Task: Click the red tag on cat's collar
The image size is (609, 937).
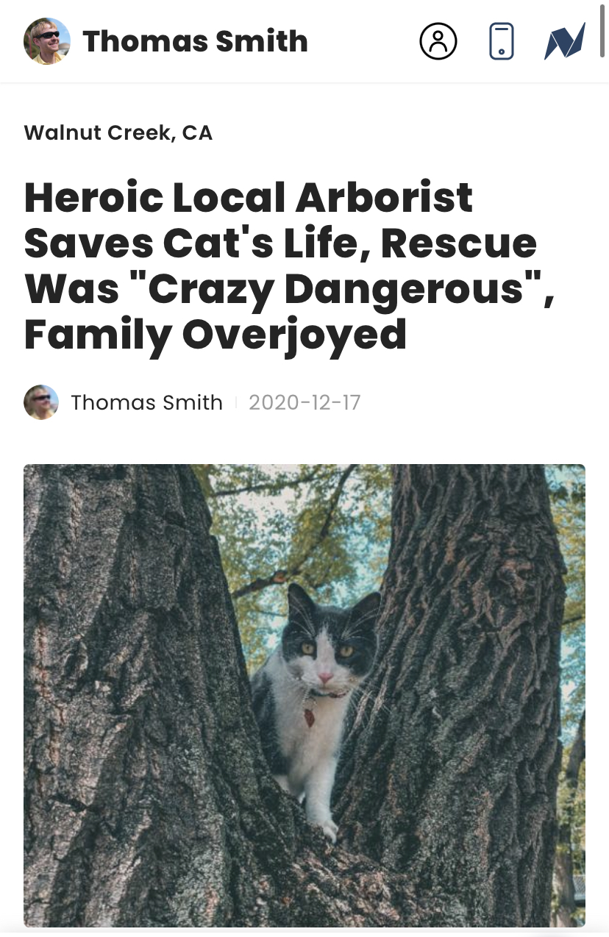Action: coord(310,715)
